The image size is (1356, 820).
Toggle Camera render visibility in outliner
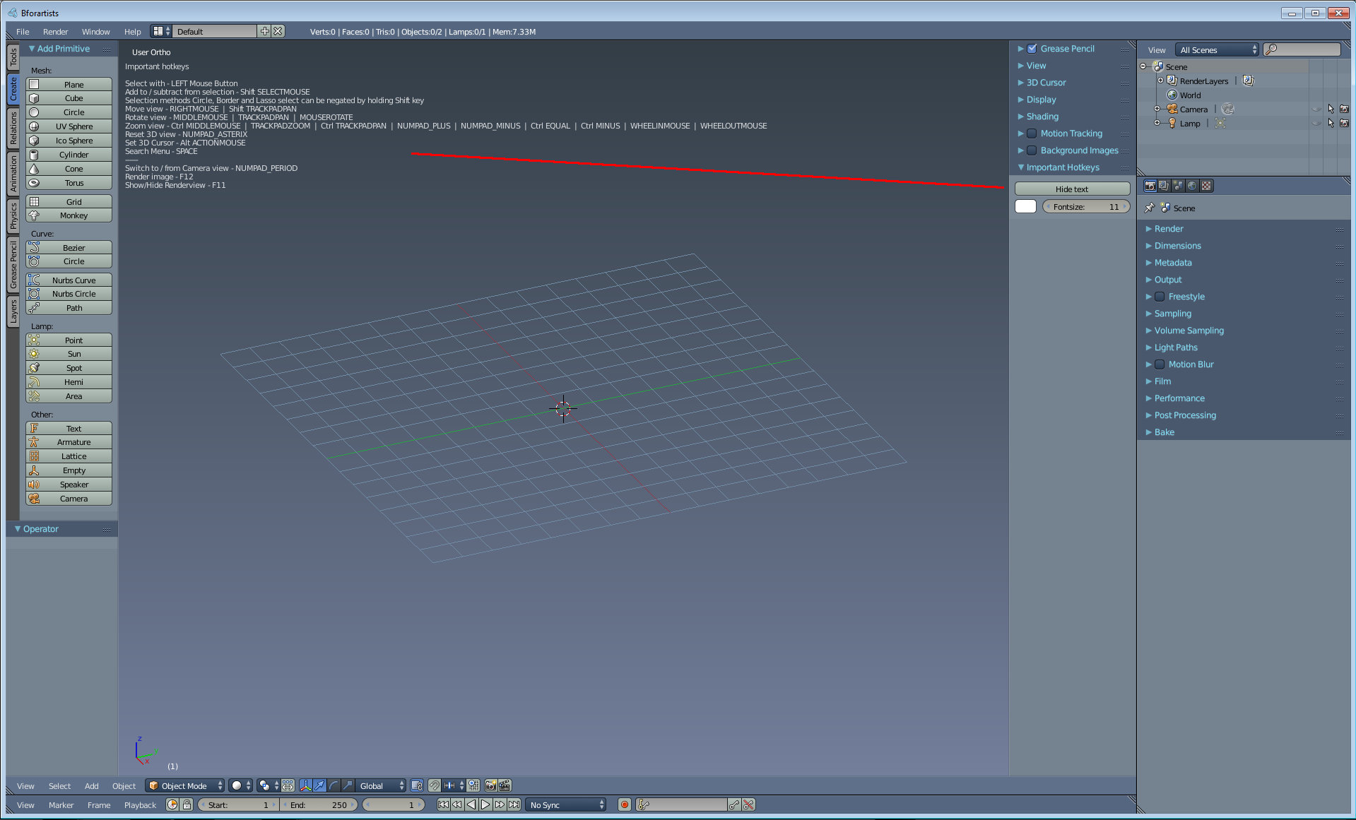click(1343, 109)
